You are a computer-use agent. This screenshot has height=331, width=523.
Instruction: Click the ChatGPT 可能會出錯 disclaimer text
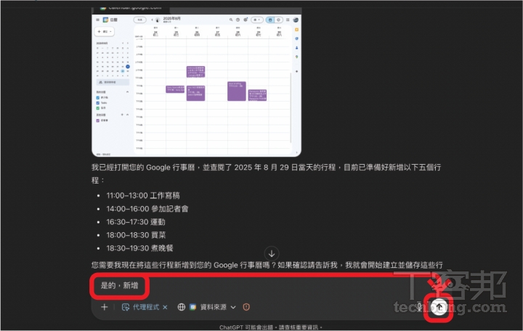coord(271,327)
